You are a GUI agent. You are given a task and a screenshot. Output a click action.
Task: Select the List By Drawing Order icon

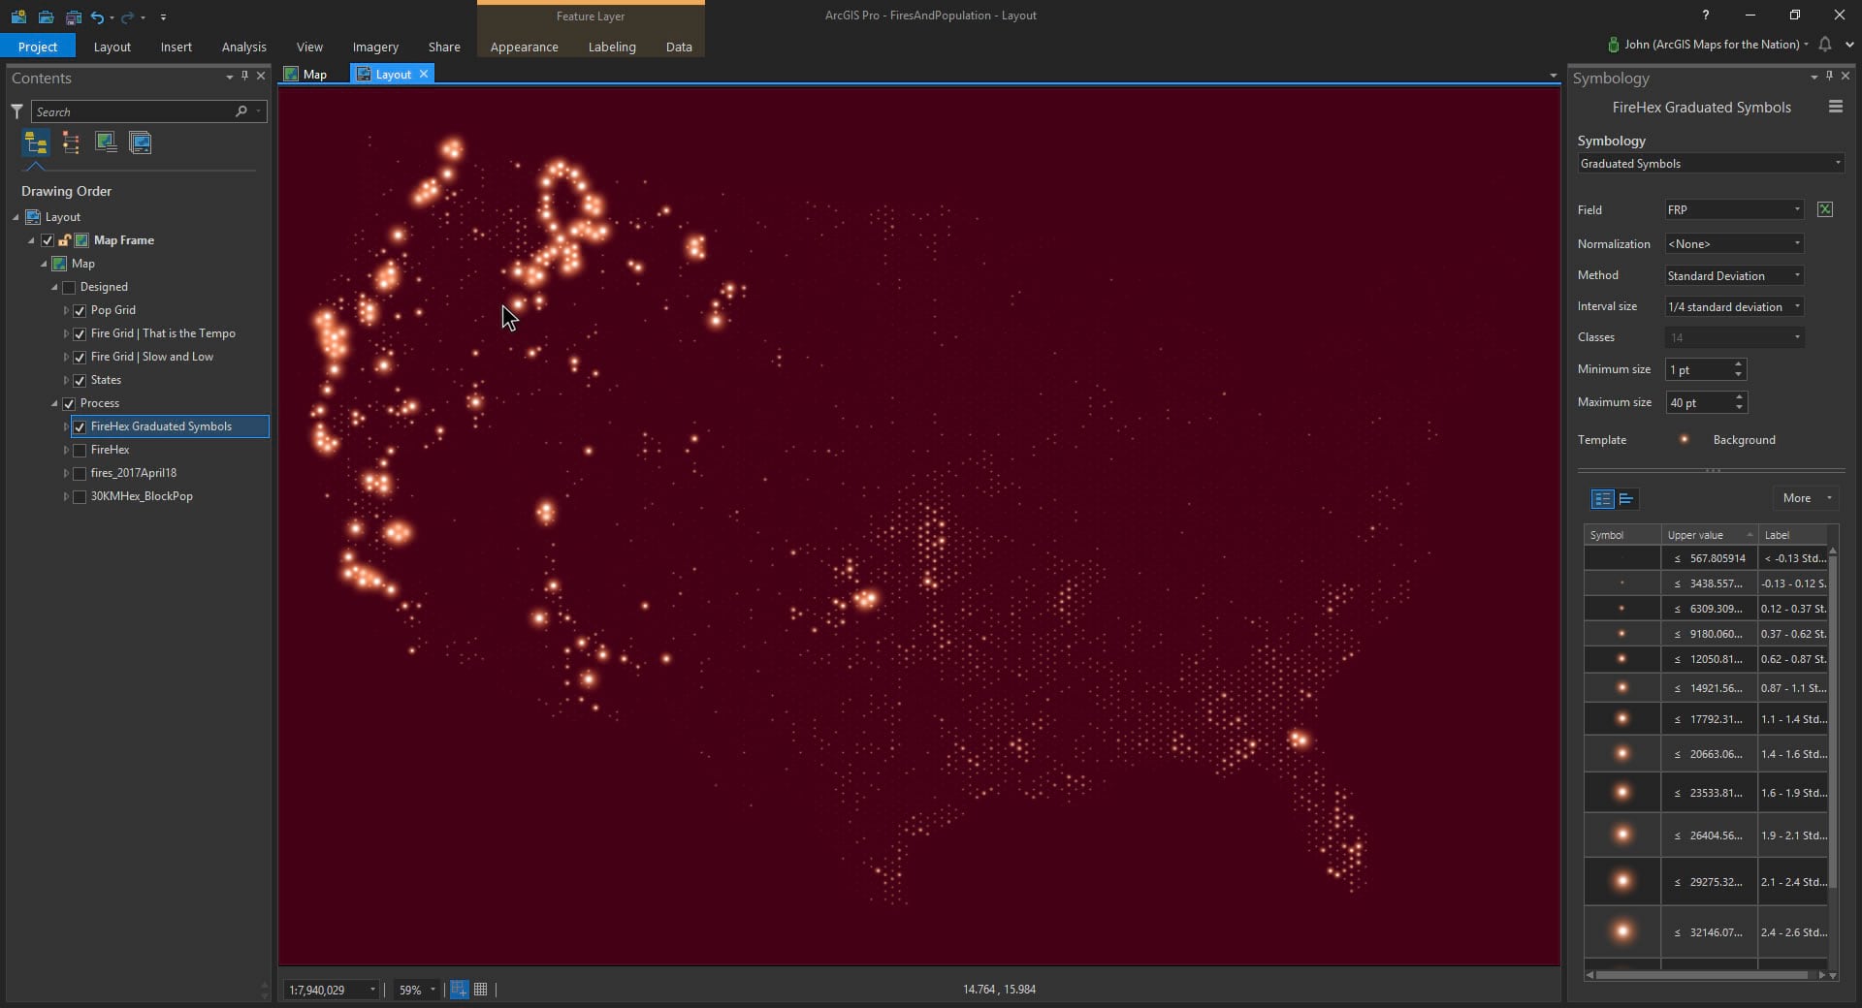pyautogui.click(x=36, y=143)
